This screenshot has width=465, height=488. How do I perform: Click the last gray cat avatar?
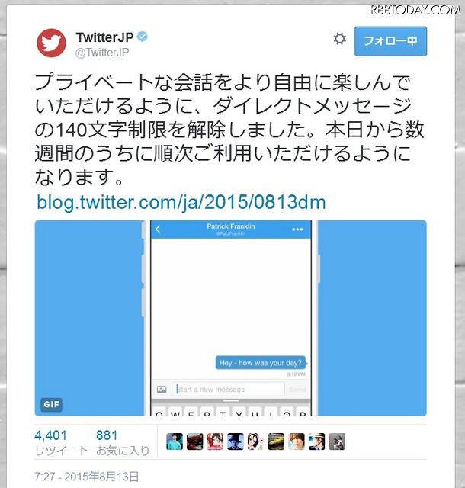pyautogui.click(x=337, y=441)
